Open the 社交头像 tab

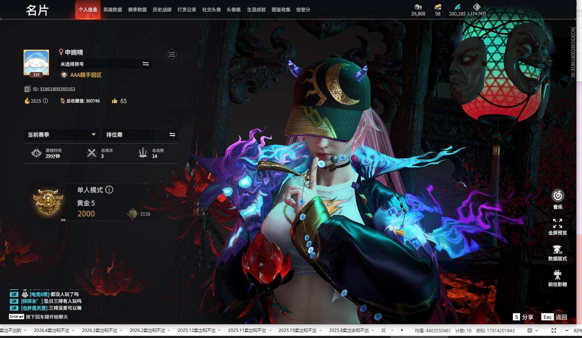211,10
